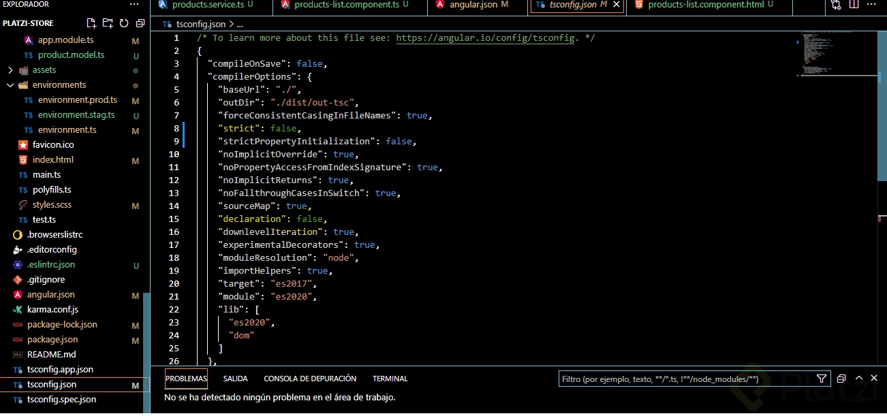Create a new folder in PLATZI-STORE
887x416 pixels.
(x=108, y=23)
